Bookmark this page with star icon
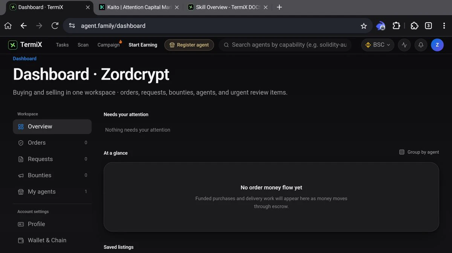This screenshot has width=452, height=253. (x=363, y=26)
